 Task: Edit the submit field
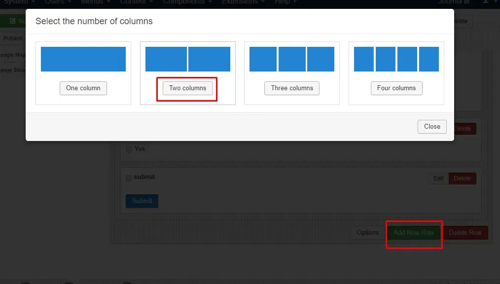[x=438, y=178]
